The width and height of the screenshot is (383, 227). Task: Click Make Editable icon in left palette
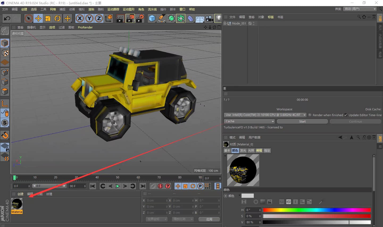(5, 31)
